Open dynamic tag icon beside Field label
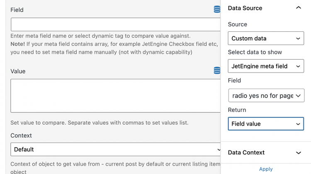The image size is (311, 174). tap(217, 9)
